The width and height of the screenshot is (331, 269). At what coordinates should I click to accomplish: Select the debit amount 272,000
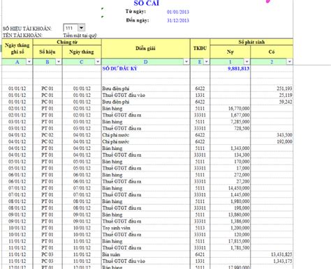tap(242, 175)
